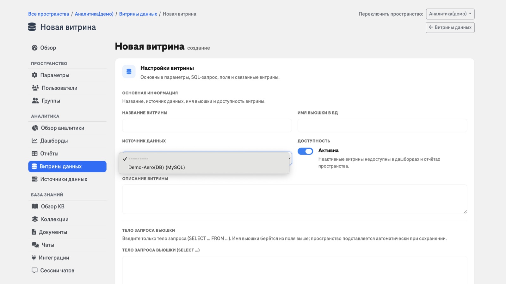
Task: Open Обзор аналитики menu item
Action: click(x=67, y=128)
